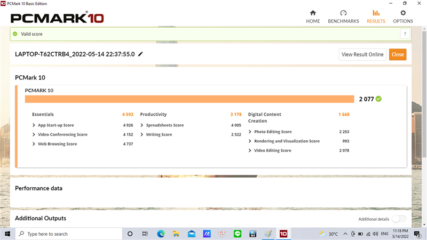427x240 pixels.
Task: Click the Essentials score 4 592
Action: (x=128, y=114)
